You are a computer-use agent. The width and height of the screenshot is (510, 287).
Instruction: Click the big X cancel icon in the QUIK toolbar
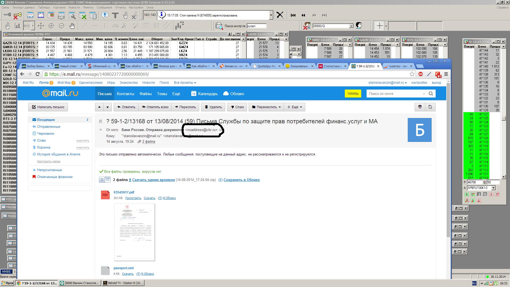pyautogui.click(x=280, y=15)
